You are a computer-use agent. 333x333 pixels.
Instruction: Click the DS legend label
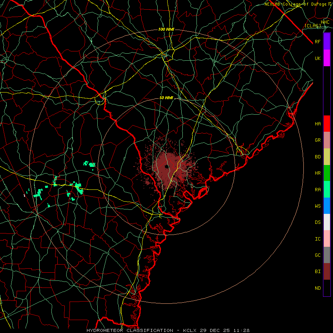coord(317,222)
